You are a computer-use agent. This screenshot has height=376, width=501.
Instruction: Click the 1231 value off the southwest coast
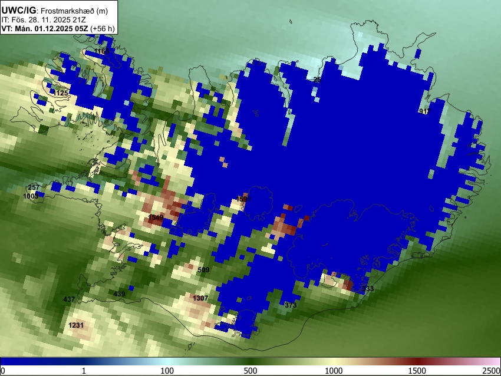[76, 325]
